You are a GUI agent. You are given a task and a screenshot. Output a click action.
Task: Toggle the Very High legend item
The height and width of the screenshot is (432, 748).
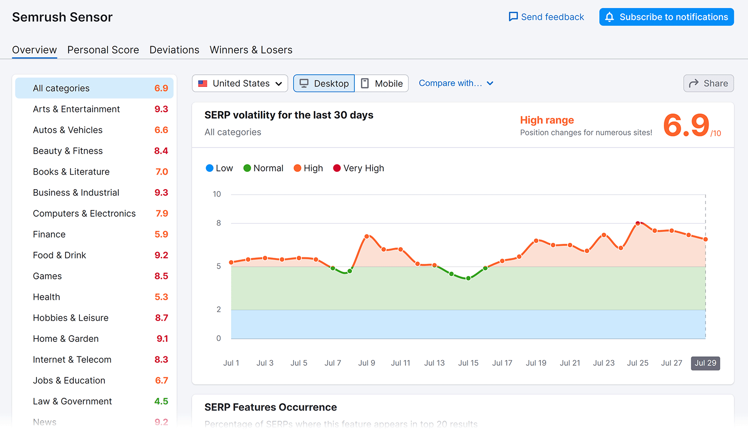[x=358, y=168]
